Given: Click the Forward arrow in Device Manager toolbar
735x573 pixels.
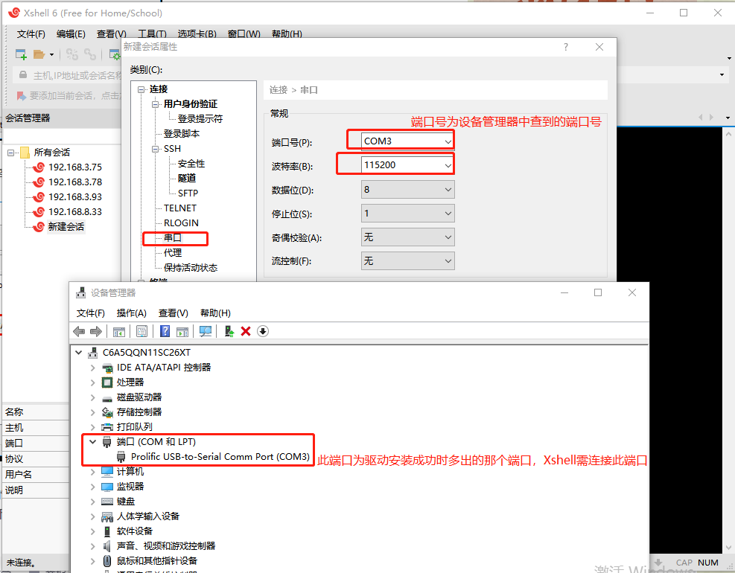Looking at the screenshot, I should point(96,332).
